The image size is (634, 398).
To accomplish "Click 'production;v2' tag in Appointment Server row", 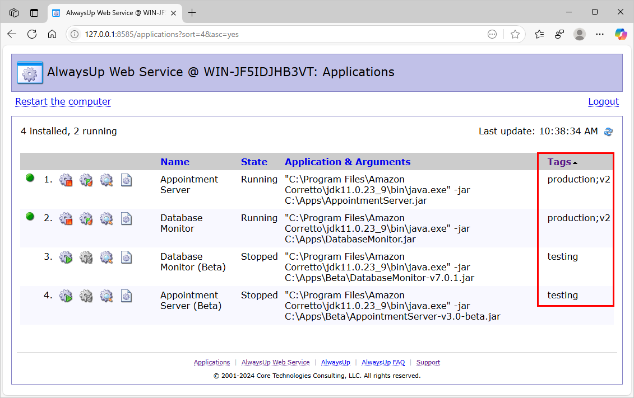I will (579, 180).
